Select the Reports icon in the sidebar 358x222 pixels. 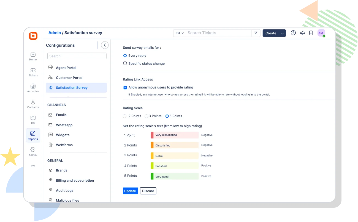tap(33, 135)
